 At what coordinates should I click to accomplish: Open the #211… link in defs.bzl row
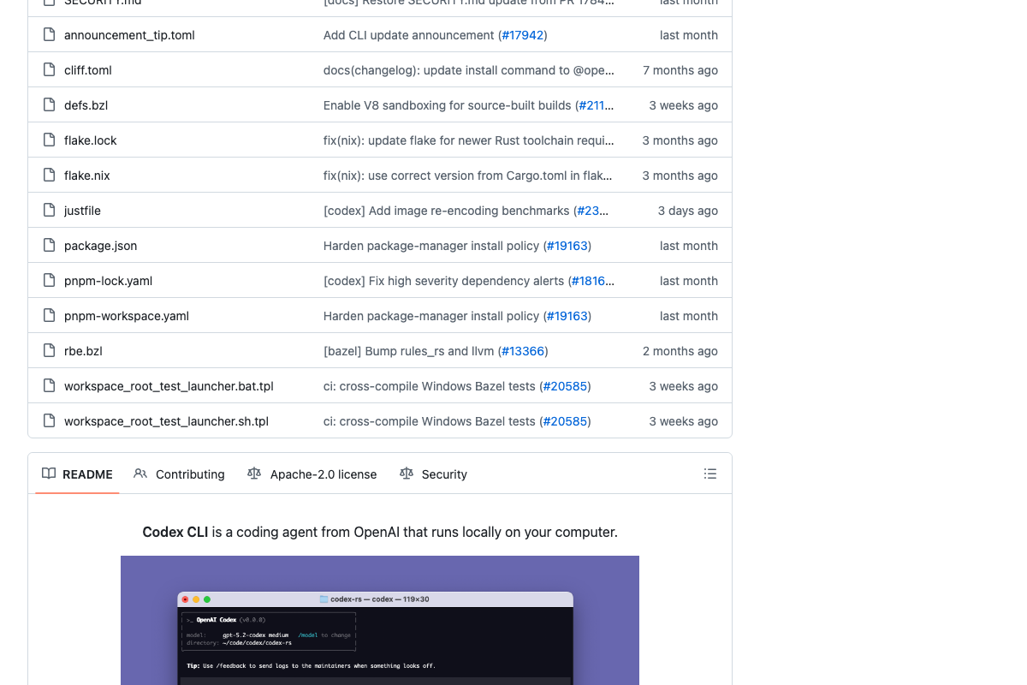[x=597, y=105]
